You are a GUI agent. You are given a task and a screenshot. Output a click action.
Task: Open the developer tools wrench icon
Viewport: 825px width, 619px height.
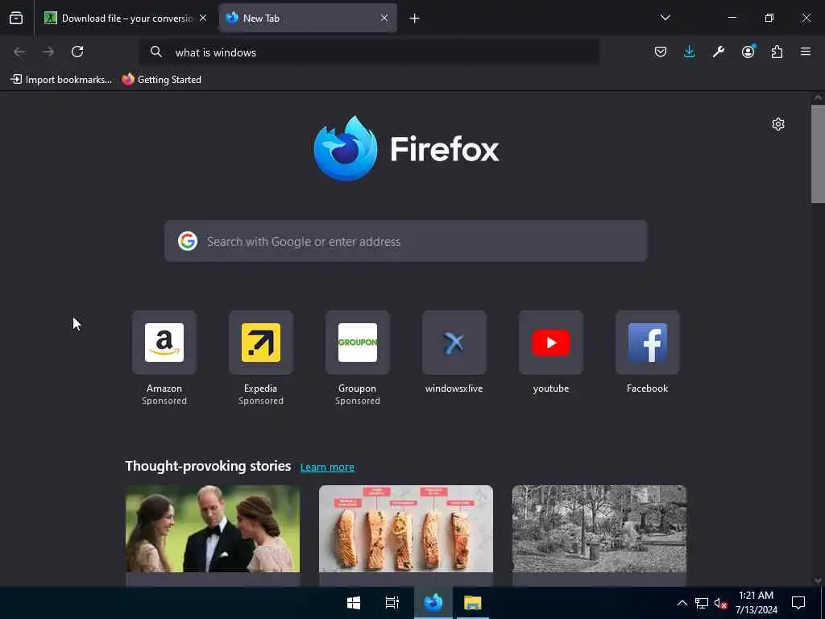pos(718,52)
